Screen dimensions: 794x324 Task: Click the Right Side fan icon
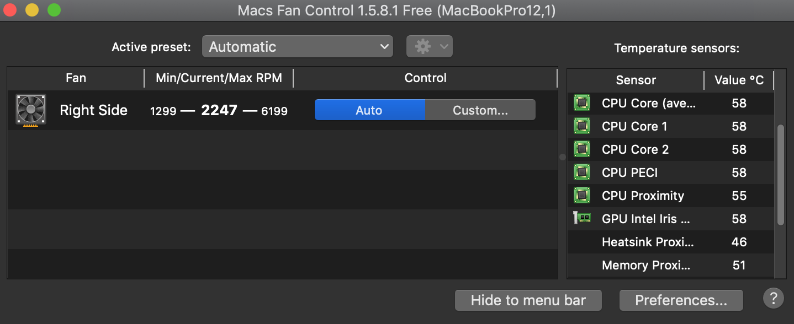31,110
